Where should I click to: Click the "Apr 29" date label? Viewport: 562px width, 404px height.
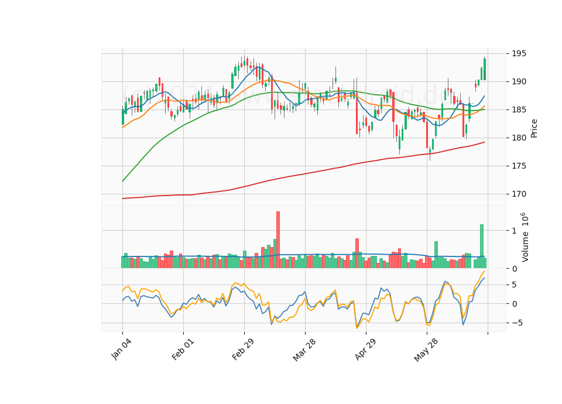coord(365,349)
